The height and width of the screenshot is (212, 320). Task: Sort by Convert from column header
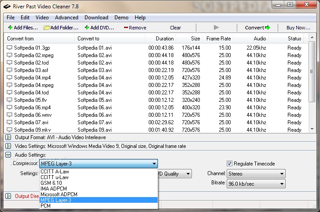pyautogui.click(x=39, y=39)
